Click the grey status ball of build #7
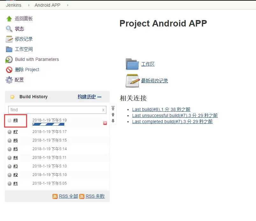256x221 pixels. (x=10, y=132)
